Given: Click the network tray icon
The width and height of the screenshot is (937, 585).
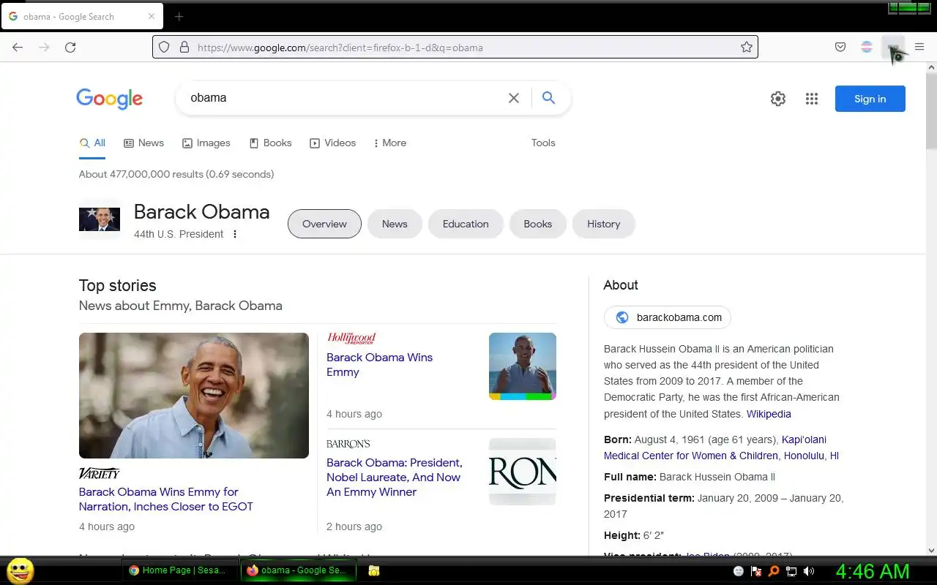Looking at the screenshot, I should [x=791, y=571].
